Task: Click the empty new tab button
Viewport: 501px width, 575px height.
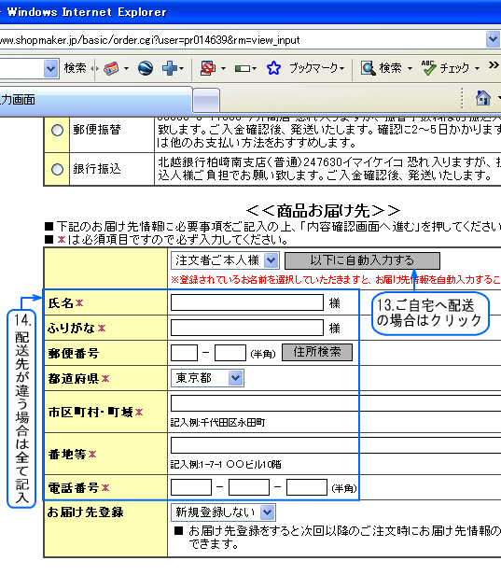Action: pos(206,100)
